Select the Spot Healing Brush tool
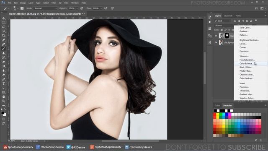Viewport: 268px width, 151px height. 3,44
